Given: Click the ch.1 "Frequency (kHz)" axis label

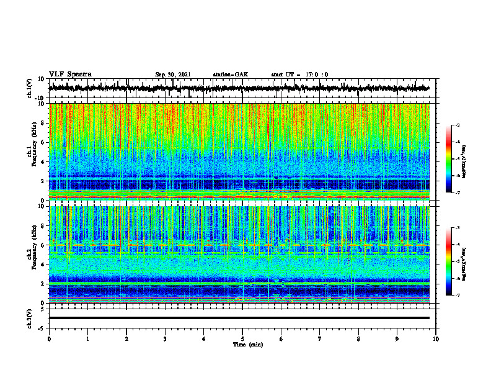Looking at the screenshot, I should [x=35, y=145].
